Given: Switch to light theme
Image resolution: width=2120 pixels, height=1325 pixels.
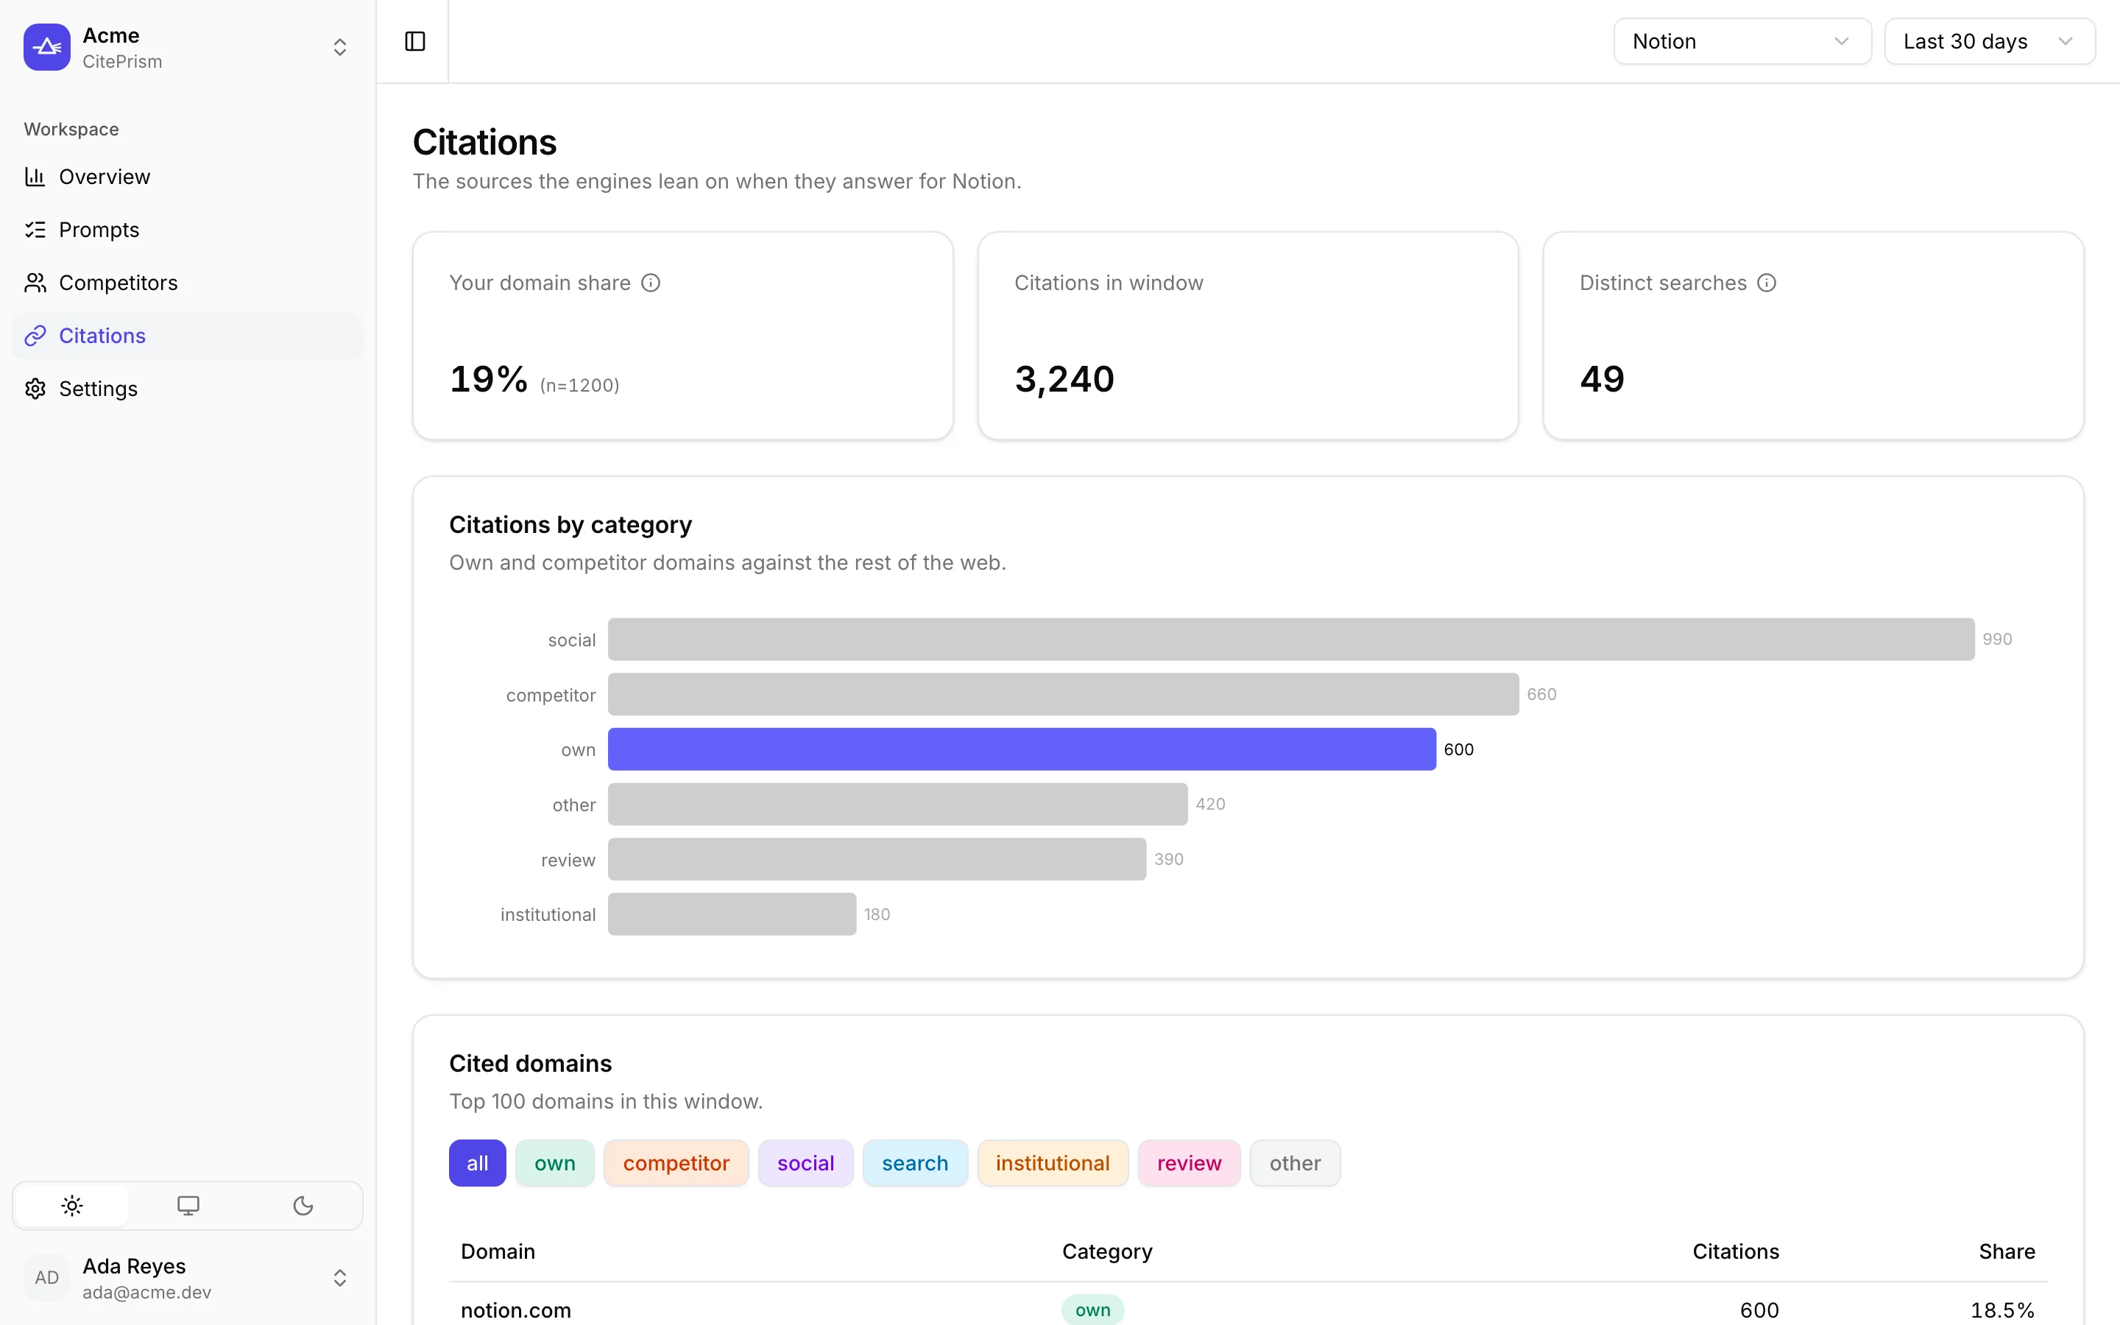Looking at the screenshot, I should tap(72, 1206).
